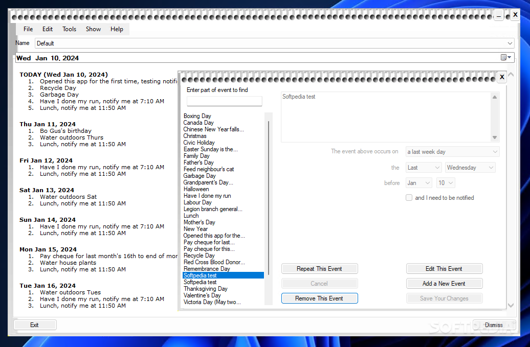Select 'Remembrance Day' in event list
The width and height of the screenshot is (530, 347).
207,269
